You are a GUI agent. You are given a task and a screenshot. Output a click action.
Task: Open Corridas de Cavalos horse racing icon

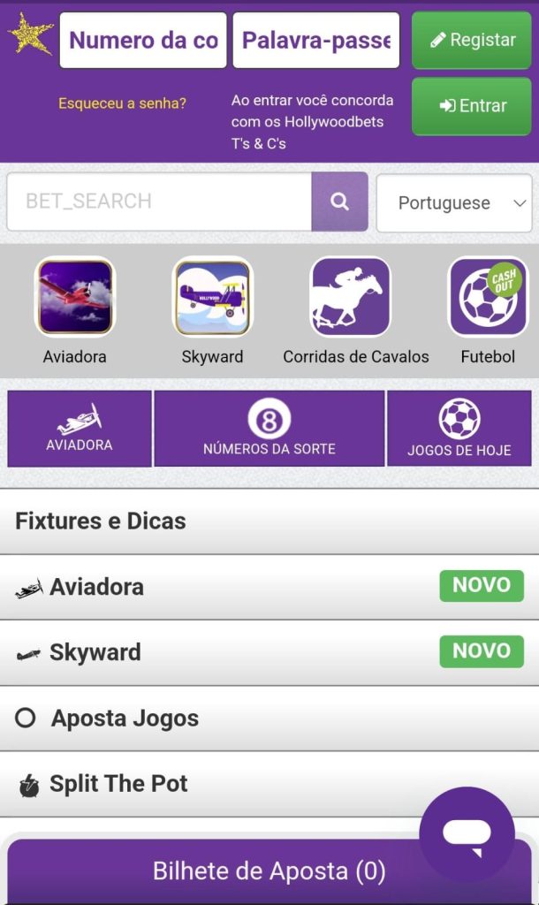coord(350,297)
